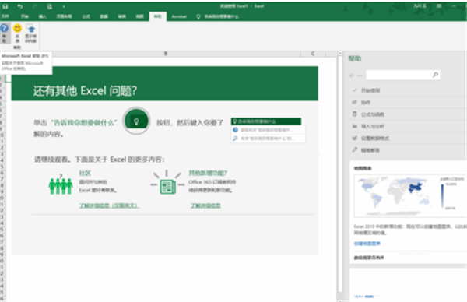467x302 pixels.
Task: Click the back arrow in Help pane
Action: coord(352,75)
